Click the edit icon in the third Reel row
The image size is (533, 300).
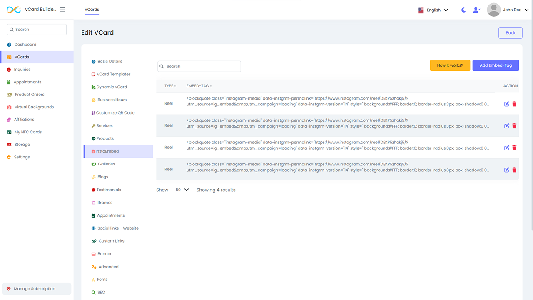[x=507, y=148]
